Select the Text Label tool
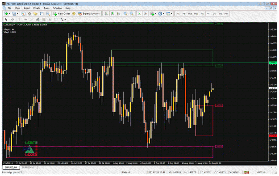 pyautogui.click(x=56, y=19)
